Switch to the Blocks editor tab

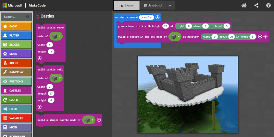[x=127, y=5]
